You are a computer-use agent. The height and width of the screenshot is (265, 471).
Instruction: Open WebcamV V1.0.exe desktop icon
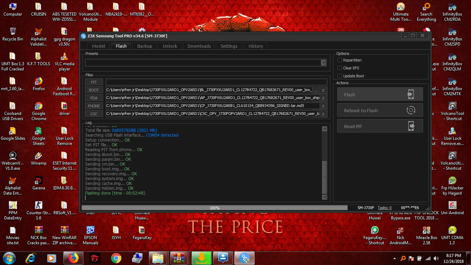click(x=13, y=161)
